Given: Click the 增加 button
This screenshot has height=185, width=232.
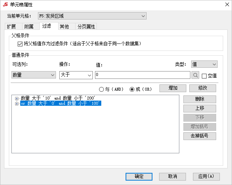Looking at the screenshot, I should pyautogui.click(x=173, y=88).
